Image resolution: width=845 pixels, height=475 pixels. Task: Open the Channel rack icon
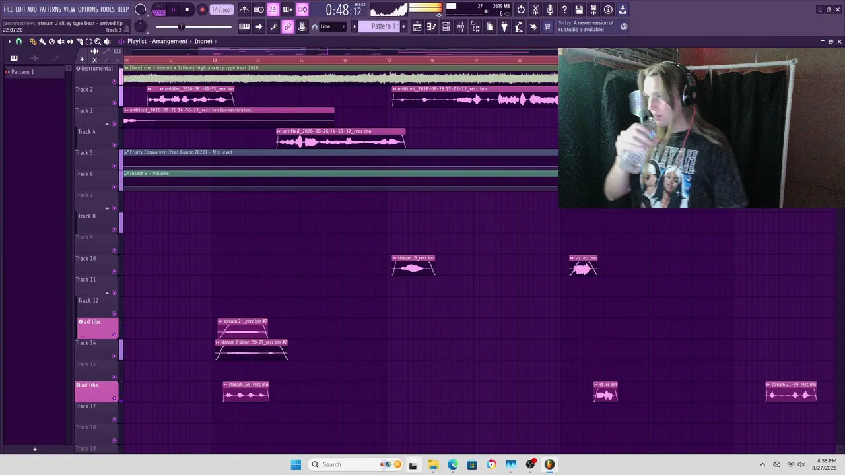tap(446, 26)
